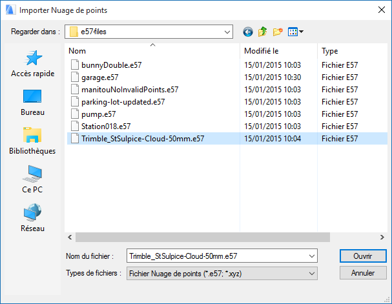Create a new folder

click(278, 32)
